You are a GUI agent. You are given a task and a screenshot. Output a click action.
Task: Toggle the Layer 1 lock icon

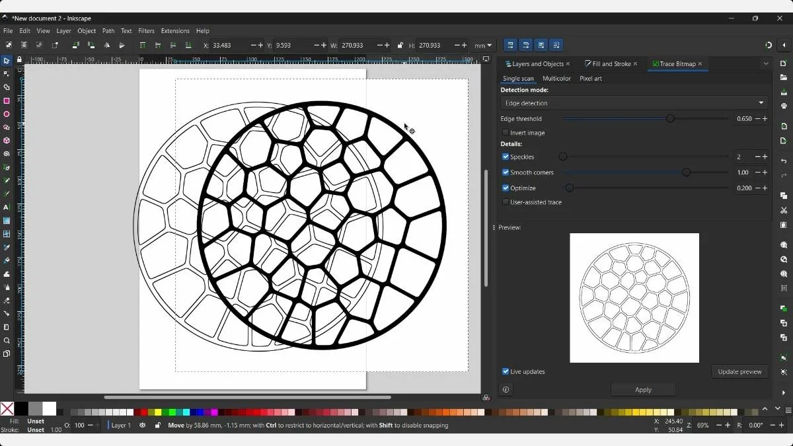[157, 426]
